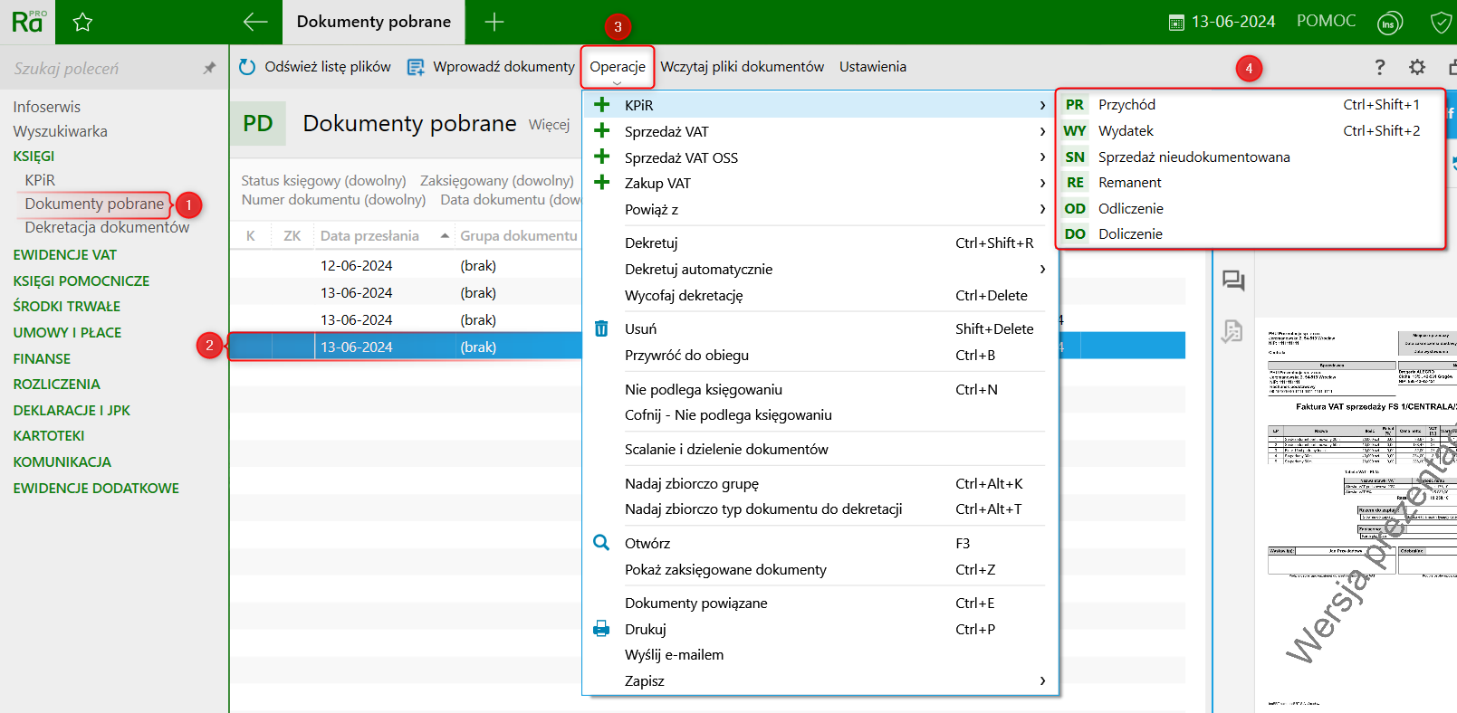
Task: Click Wprowadź dokumenty button
Action: click(492, 67)
